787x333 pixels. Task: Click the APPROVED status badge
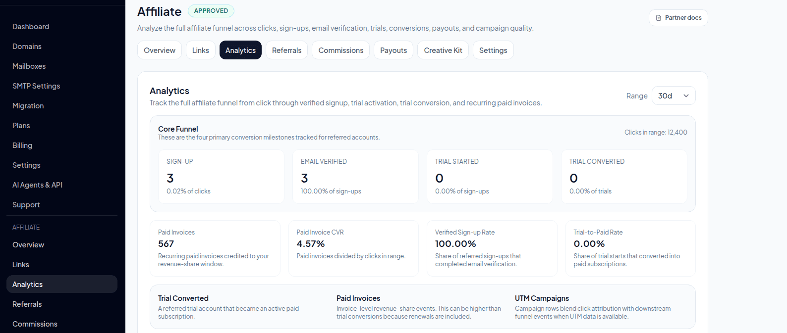(211, 11)
